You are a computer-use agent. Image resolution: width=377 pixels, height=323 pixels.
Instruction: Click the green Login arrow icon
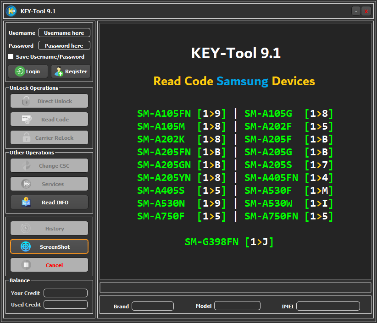(20, 71)
